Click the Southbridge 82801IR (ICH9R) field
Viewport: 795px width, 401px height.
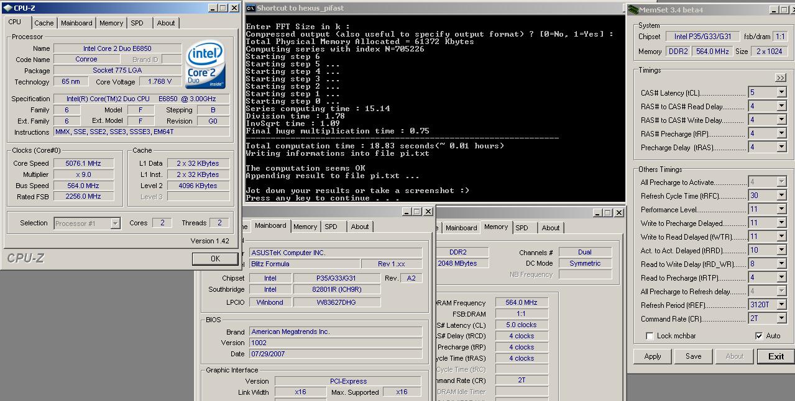[336, 289]
